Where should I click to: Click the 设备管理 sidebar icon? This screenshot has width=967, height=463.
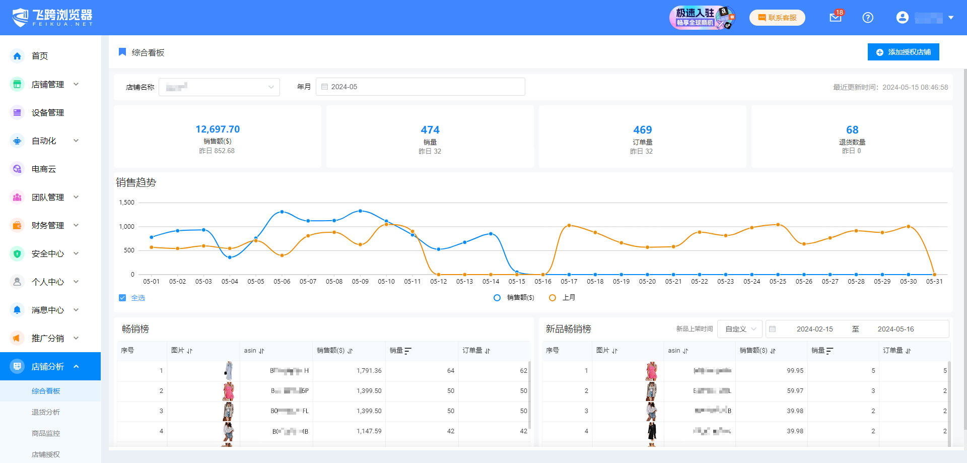17,112
